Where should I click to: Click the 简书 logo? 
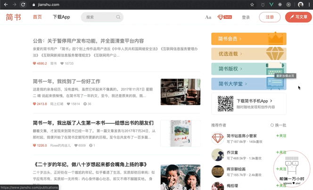tap(13, 17)
